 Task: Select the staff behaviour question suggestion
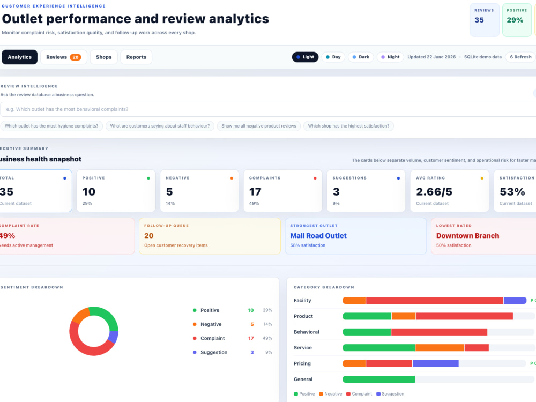[160, 126]
